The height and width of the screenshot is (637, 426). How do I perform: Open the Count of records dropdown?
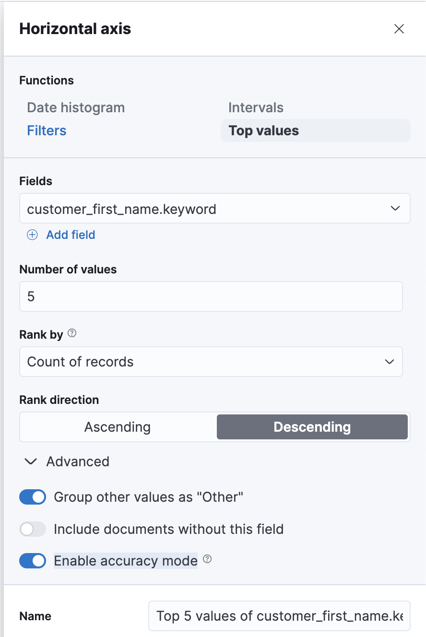coord(211,362)
